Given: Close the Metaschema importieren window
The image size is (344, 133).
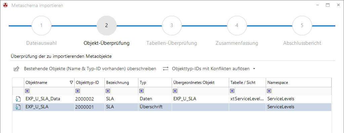Looking at the screenshot, I should pyautogui.click(x=338, y=5).
